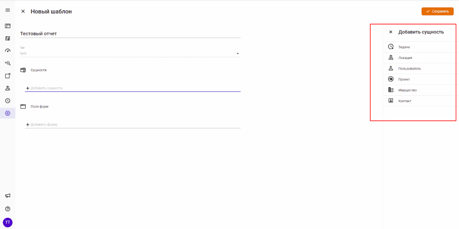Open the settings gear in the sidebar

click(x=8, y=113)
